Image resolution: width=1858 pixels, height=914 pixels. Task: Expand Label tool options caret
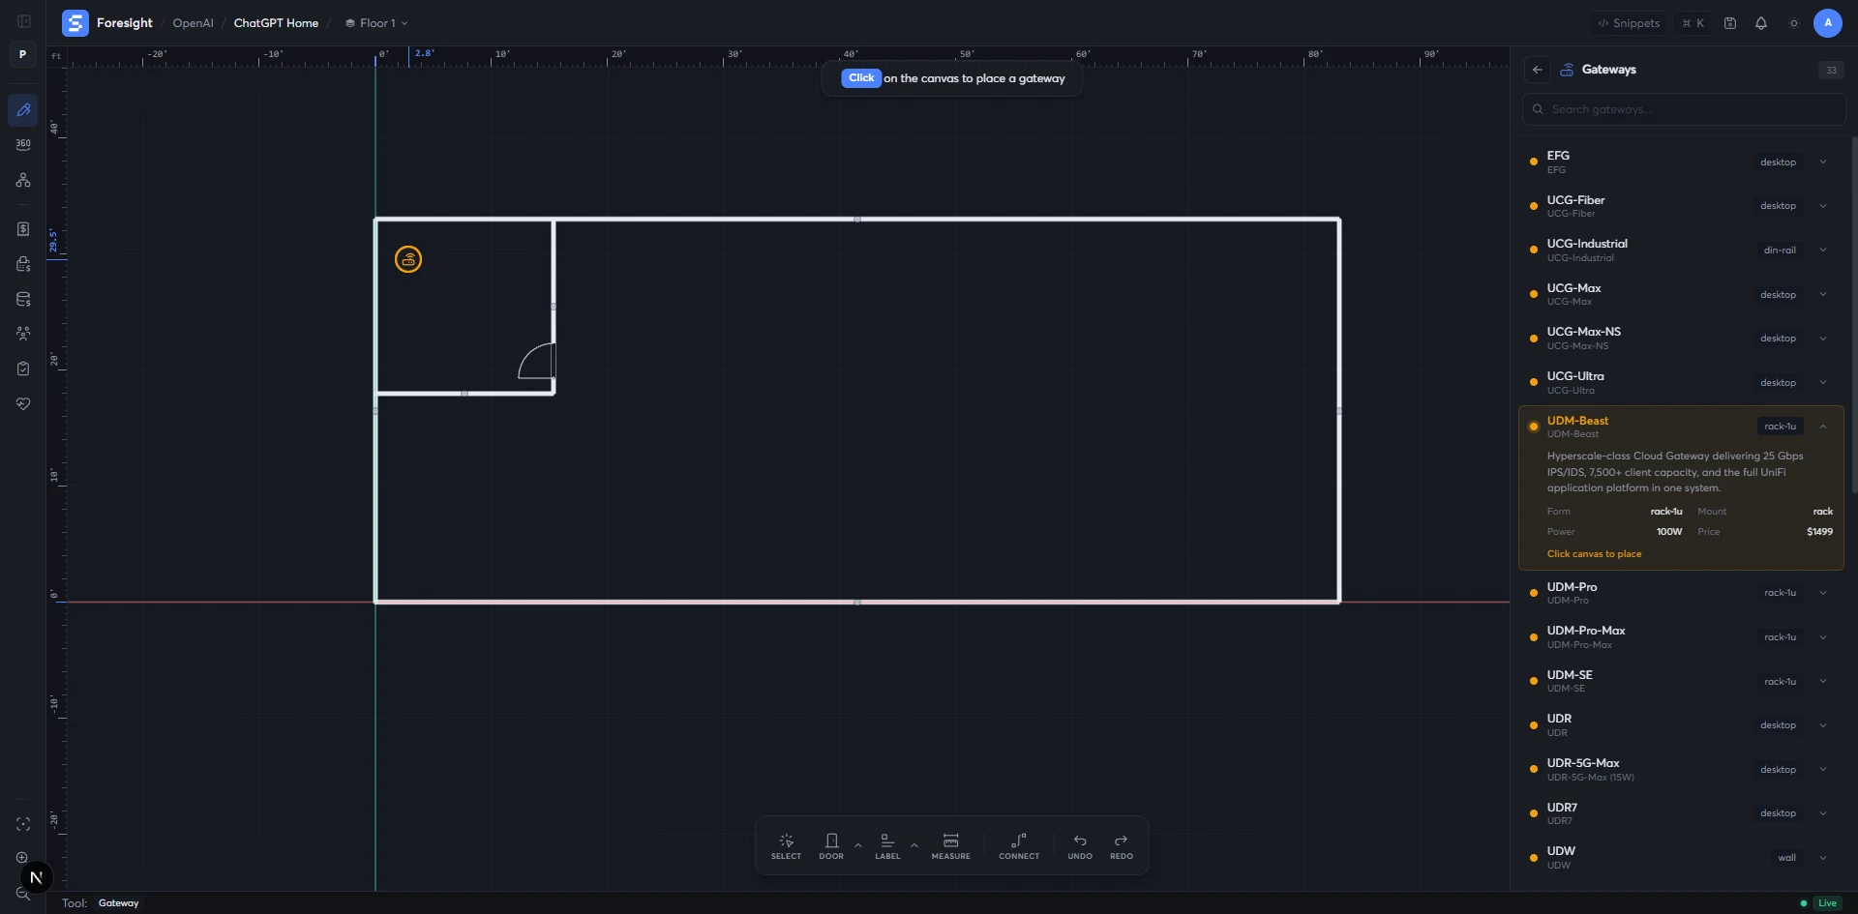coord(914,845)
